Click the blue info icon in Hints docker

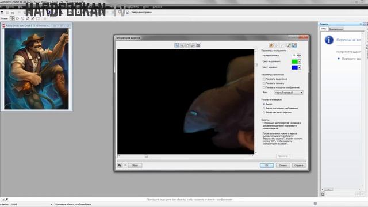(x=329, y=40)
